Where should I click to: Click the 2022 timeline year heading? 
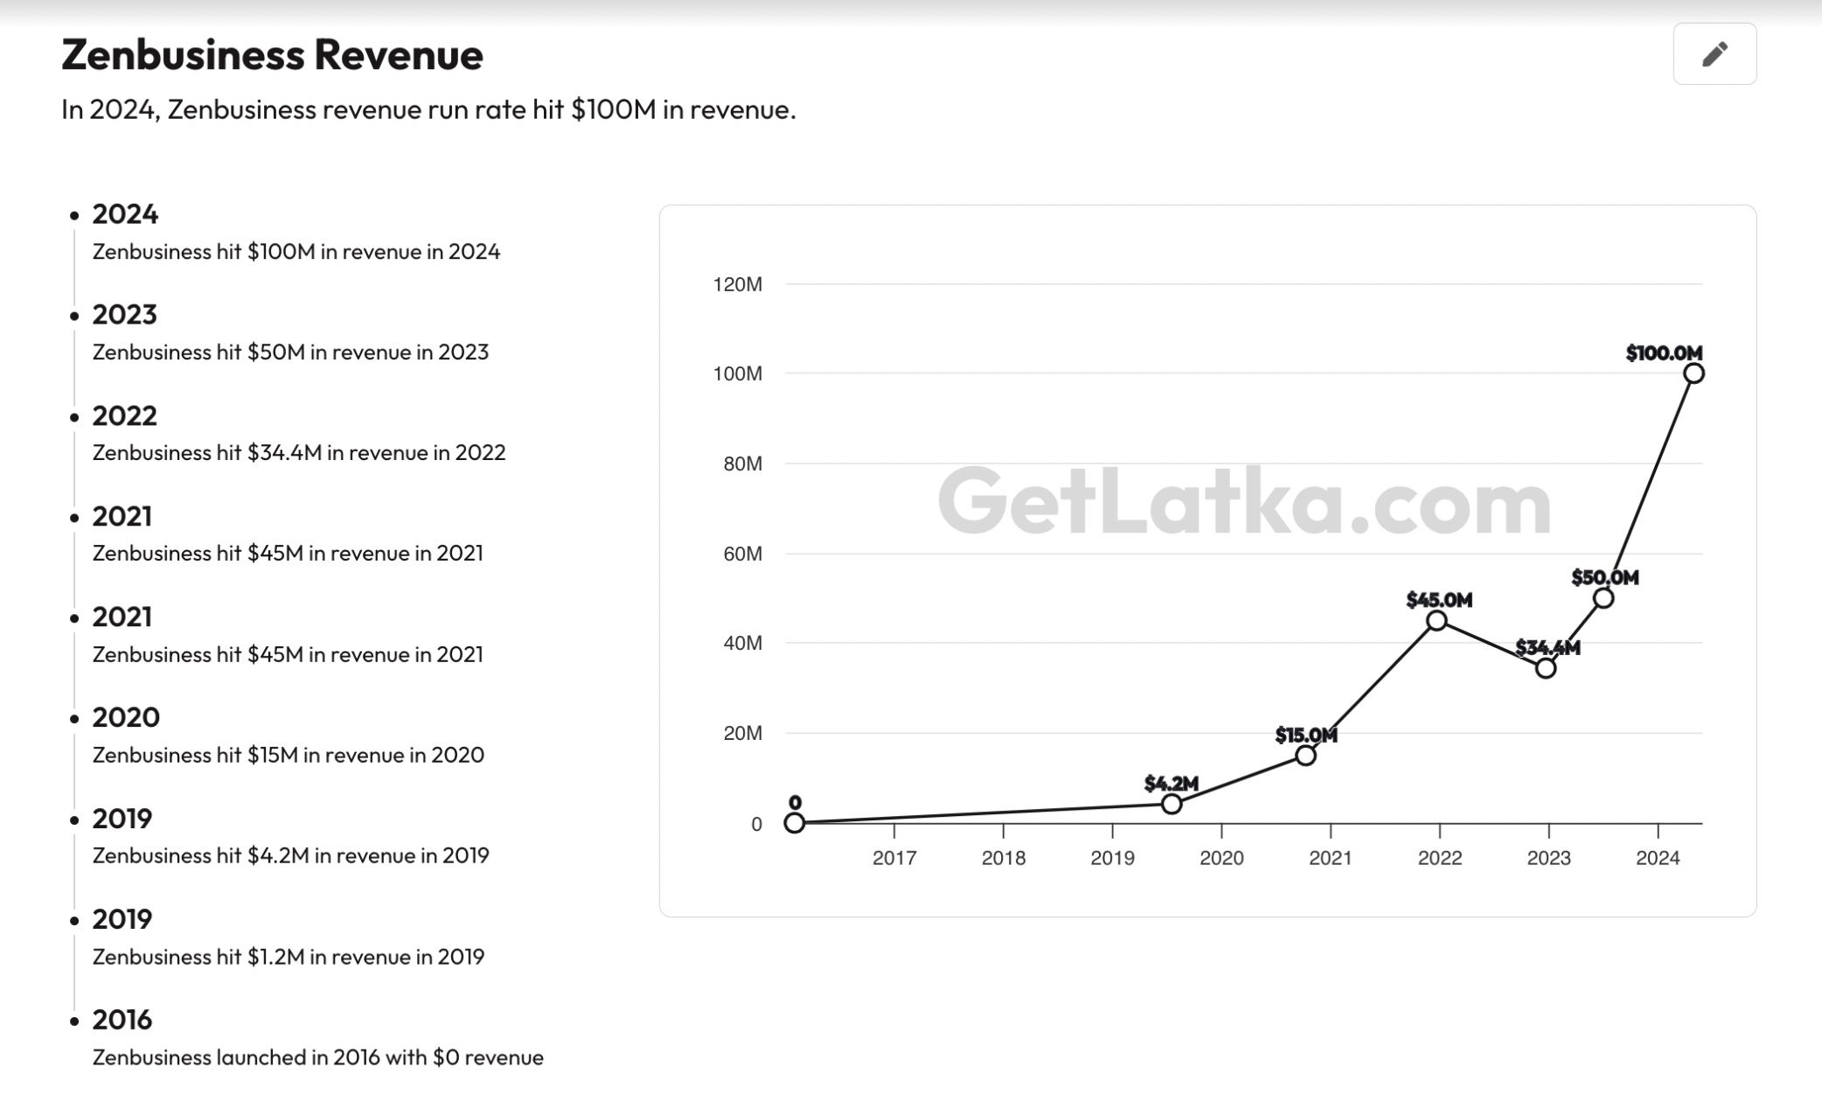coord(125,416)
